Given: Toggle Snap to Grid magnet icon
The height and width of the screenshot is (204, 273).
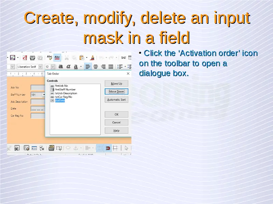Looking at the screenshot, I should point(108,148).
